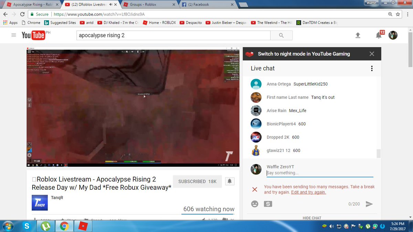Open the upload video icon
The width and height of the screenshot is (413, 232).
pos(358,35)
